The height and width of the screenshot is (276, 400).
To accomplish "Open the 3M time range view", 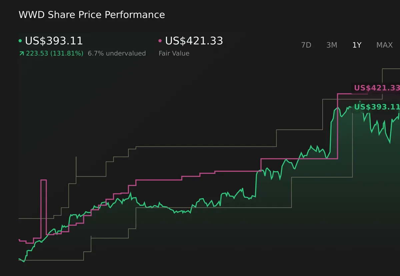I will [332, 45].
